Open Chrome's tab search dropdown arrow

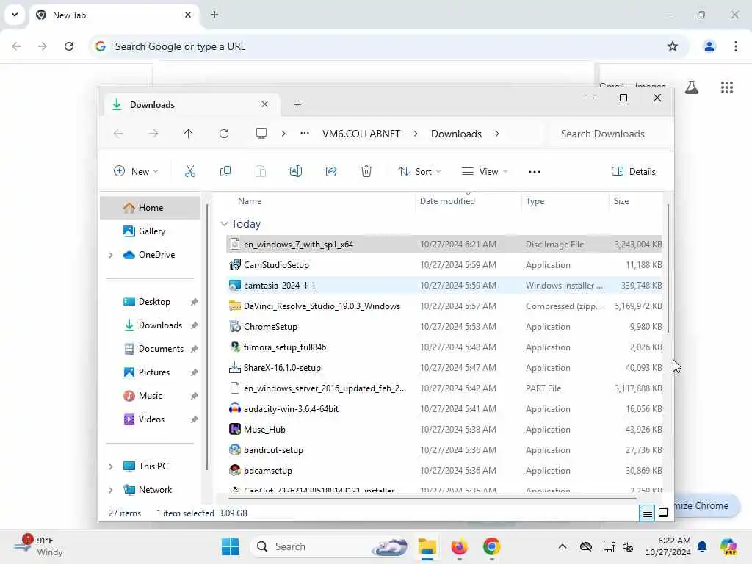pyautogui.click(x=15, y=15)
